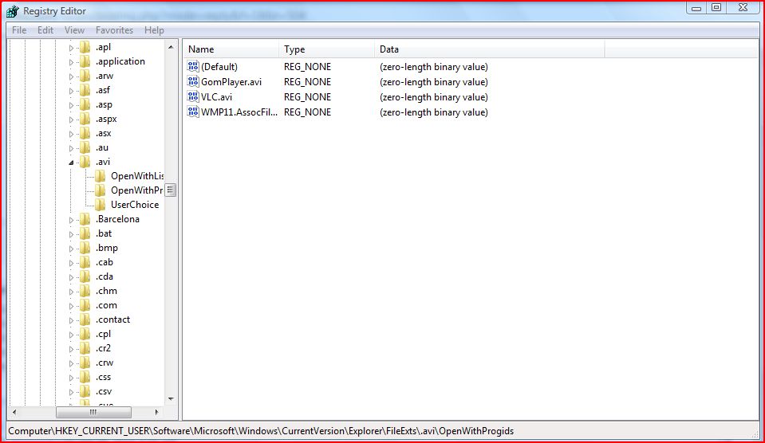Screen dimensions: 765x443
Task: Click the tree horizontal scrollbar thumb
Action: [x=93, y=412]
